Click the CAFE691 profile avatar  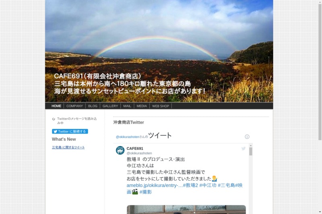coord(120,150)
